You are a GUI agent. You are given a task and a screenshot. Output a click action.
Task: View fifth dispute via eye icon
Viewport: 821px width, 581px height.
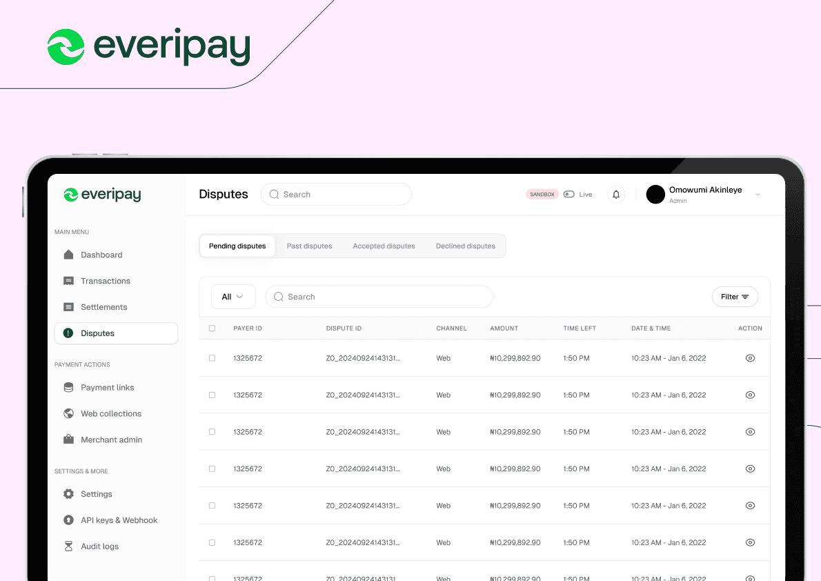(751, 506)
